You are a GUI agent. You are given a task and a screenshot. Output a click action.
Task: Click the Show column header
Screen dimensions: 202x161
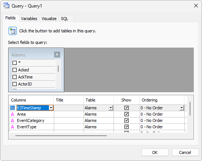click(x=126, y=100)
